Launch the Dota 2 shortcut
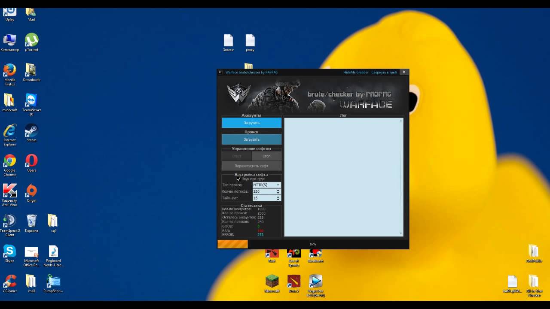 click(x=294, y=284)
